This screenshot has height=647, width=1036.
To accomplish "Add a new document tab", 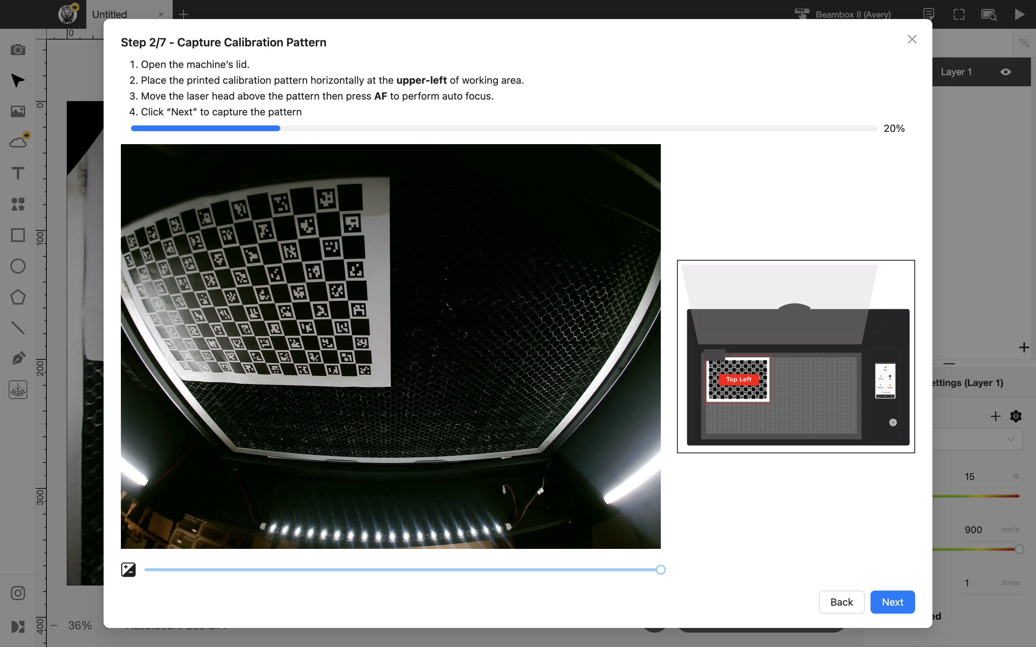I will tap(183, 14).
